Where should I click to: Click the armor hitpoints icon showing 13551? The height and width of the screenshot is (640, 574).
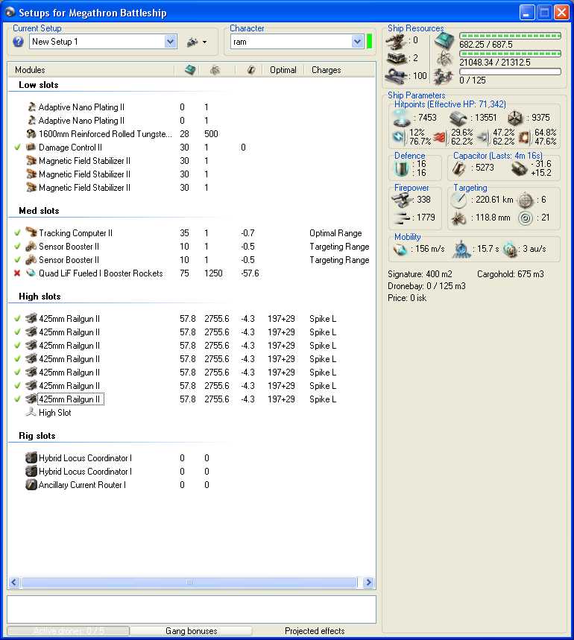click(458, 118)
